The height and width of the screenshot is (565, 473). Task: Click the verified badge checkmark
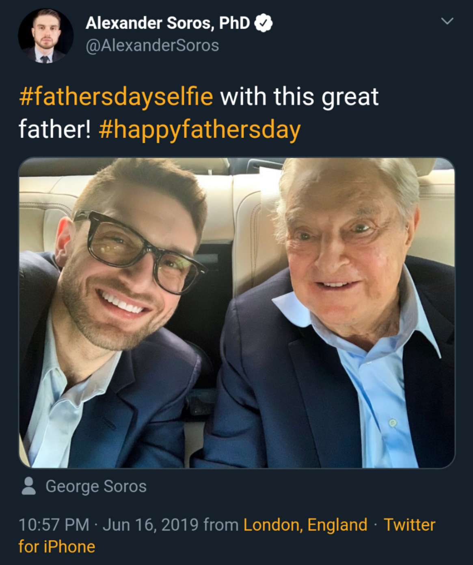pyautogui.click(x=263, y=23)
